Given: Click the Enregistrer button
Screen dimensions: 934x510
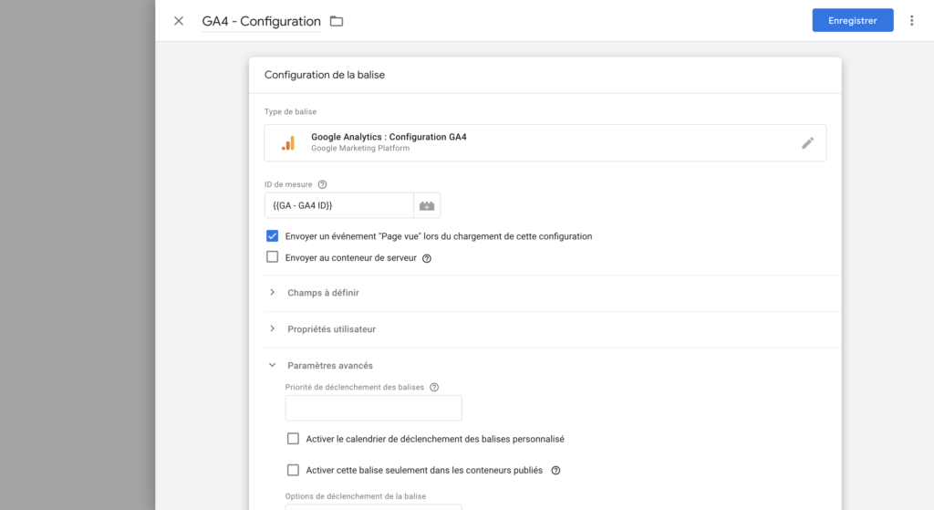Looking at the screenshot, I should [x=853, y=20].
